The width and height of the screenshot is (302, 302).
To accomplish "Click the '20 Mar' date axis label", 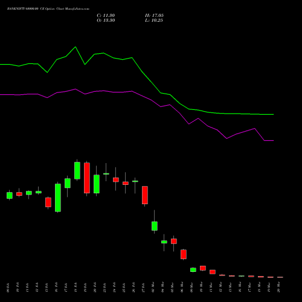I will pyautogui.click(x=278, y=287).
